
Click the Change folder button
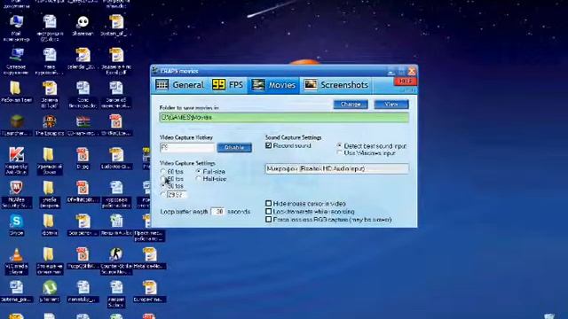tap(351, 105)
